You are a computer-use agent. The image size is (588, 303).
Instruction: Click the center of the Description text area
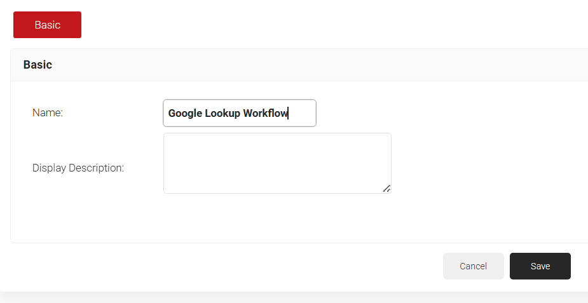(x=277, y=163)
